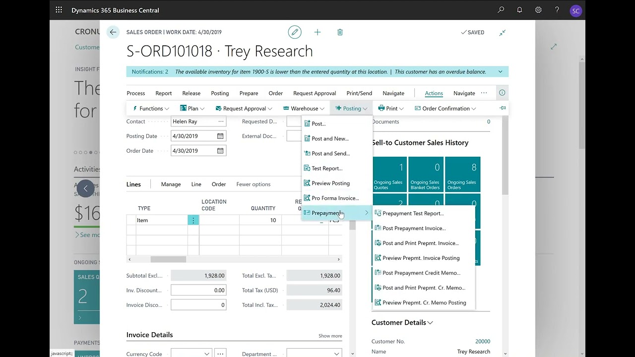The width and height of the screenshot is (635, 357).
Task: Open the Process menu tab
Action: (x=136, y=93)
